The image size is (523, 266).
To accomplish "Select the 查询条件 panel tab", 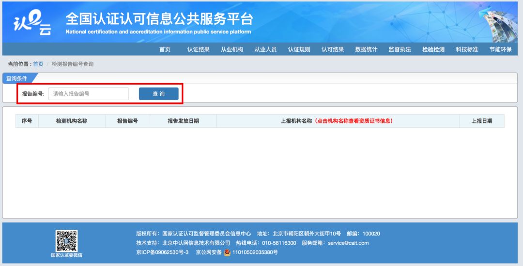I will point(17,78).
